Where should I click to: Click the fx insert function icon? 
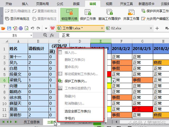(x=52, y=35)
